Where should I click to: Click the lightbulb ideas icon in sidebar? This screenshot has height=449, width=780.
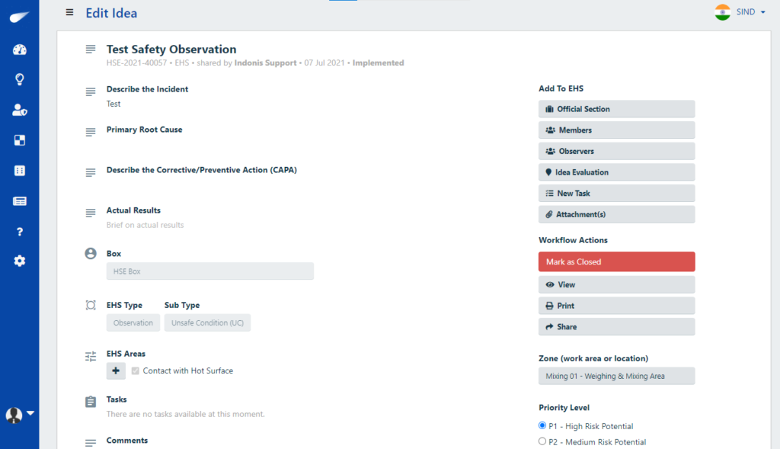(x=20, y=79)
